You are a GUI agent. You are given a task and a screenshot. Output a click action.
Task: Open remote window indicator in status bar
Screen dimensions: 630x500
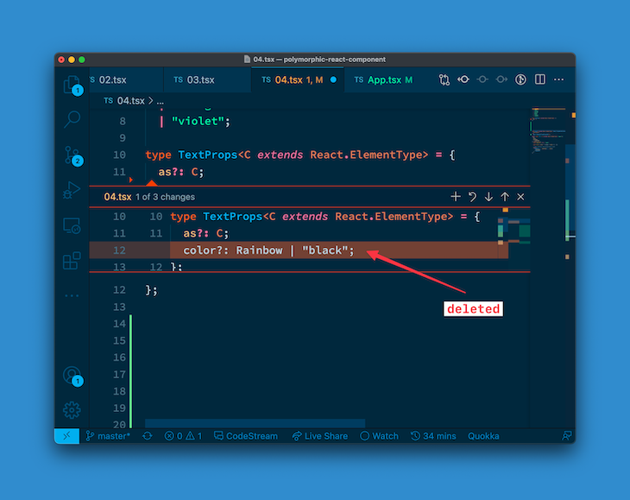tap(66, 436)
